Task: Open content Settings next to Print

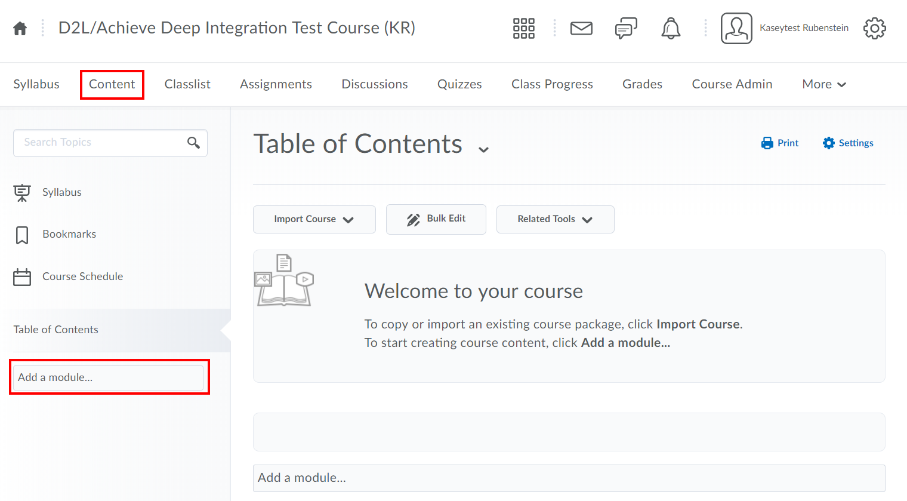Action: (x=847, y=143)
